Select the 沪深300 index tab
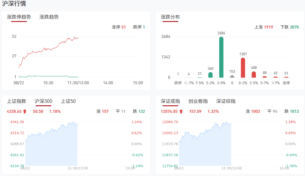 [x=43, y=101]
